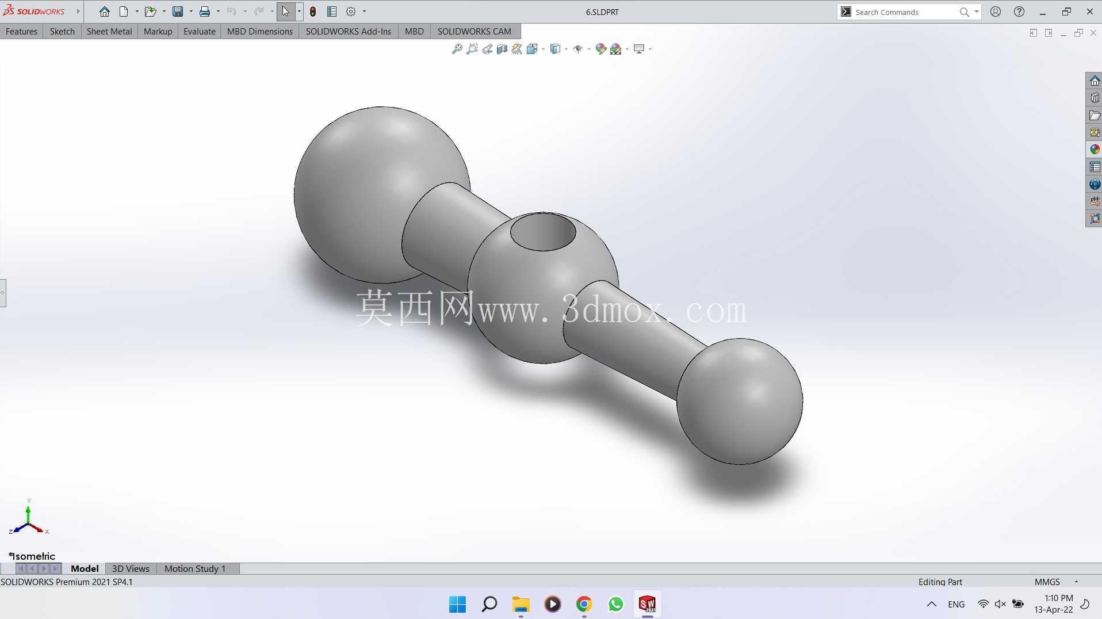Screen dimensions: 1102x619
Task: Open WhatsApp from the taskbar
Action: coord(615,604)
